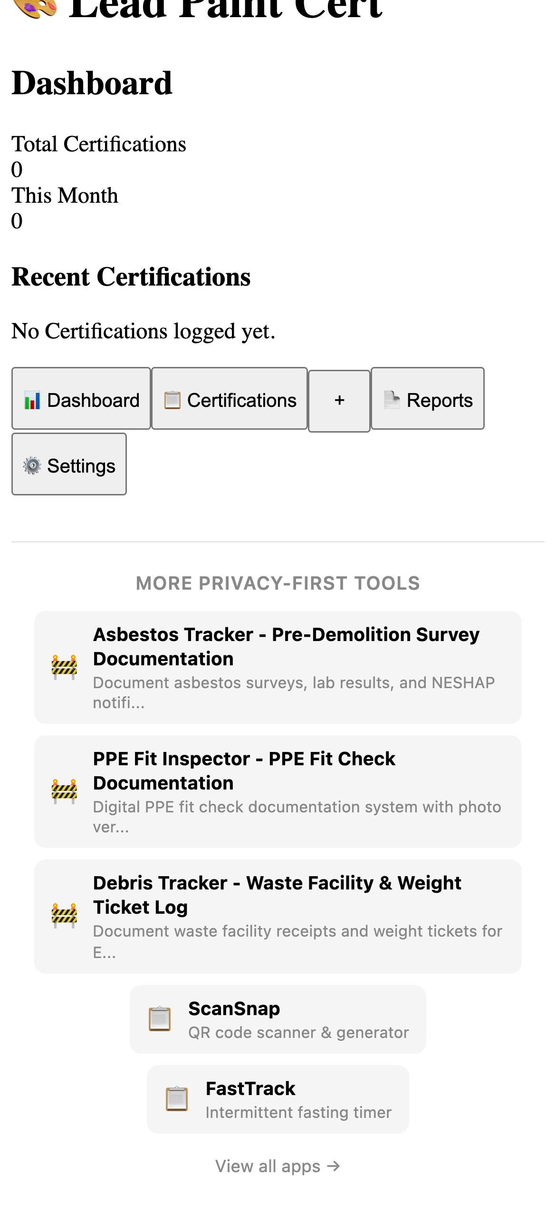Image resolution: width=556 pixels, height=1205 pixels.
Task: Switch to the Certifications tab
Action: [230, 399]
